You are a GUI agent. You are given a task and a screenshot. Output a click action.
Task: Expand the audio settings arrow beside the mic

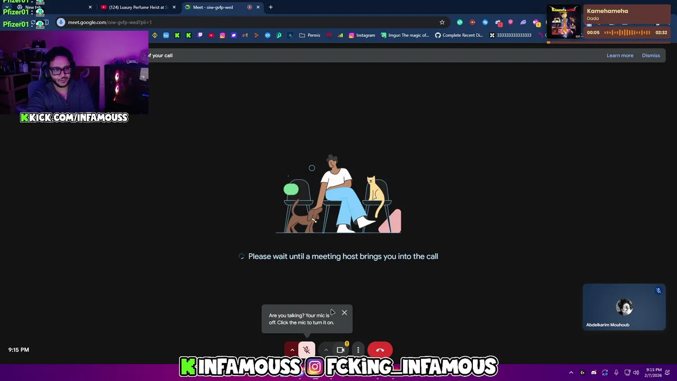click(x=292, y=350)
